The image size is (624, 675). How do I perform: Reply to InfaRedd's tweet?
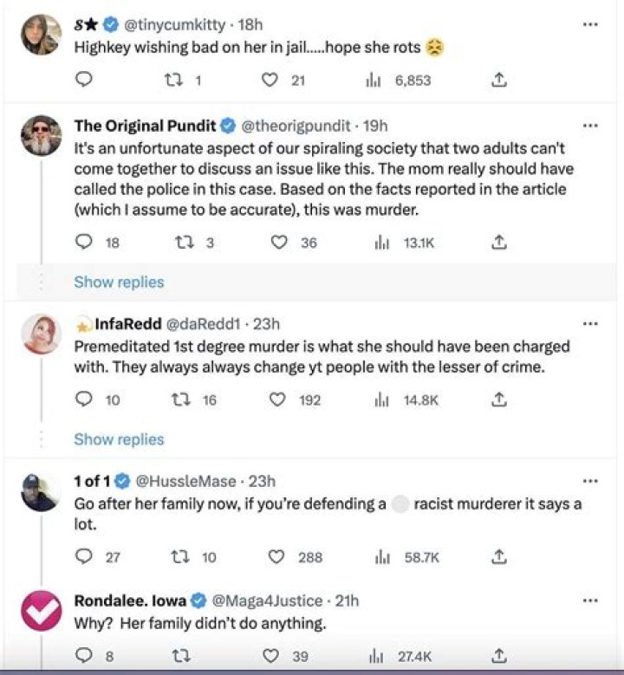(x=83, y=399)
